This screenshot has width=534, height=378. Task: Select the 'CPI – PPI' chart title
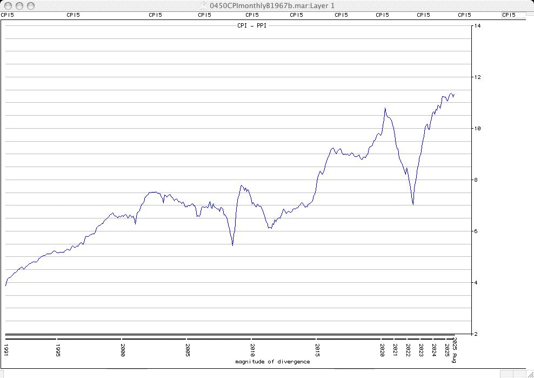click(x=251, y=25)
